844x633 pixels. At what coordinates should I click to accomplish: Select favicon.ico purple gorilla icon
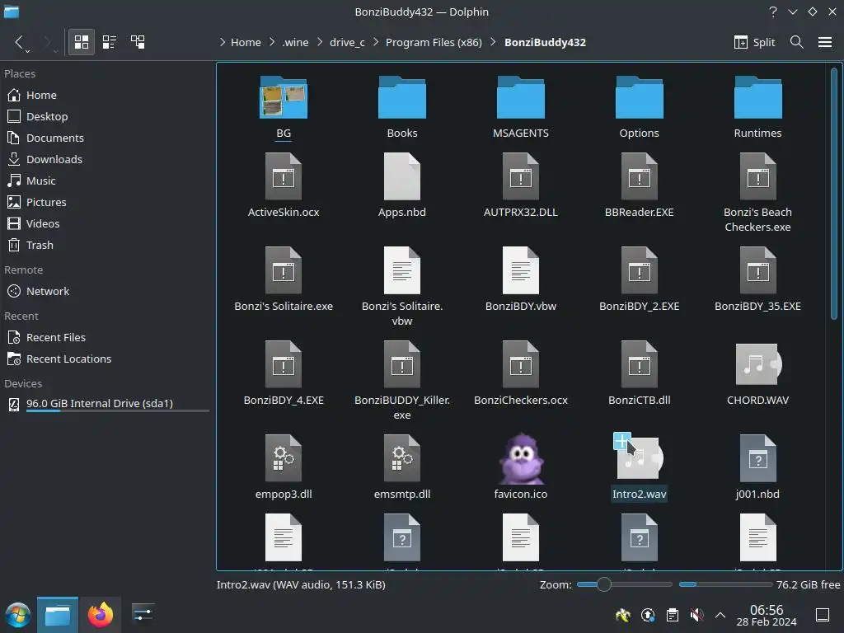[x=521, y=458]
